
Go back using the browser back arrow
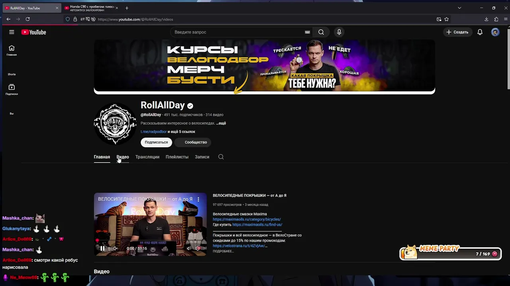[8, 19]
